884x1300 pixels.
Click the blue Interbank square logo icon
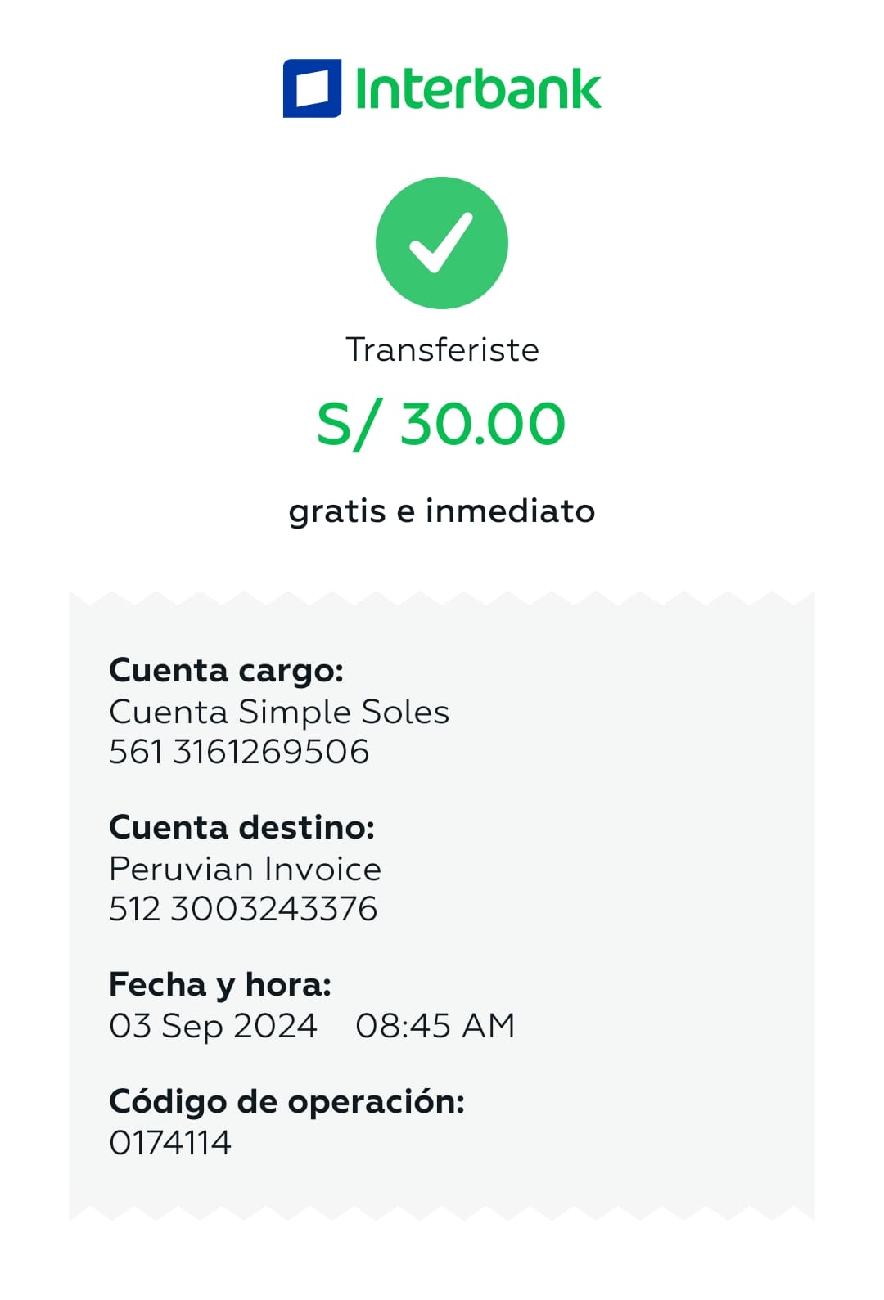click(312, 88)
